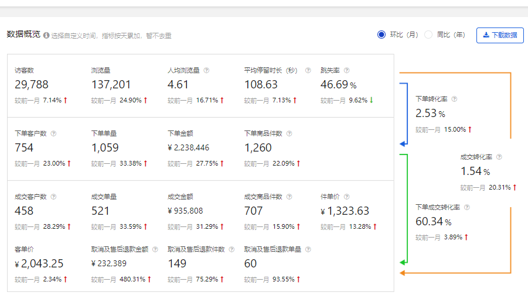
Task: Click the info icon beside 数据概览
Action: (x=46, y=36)
